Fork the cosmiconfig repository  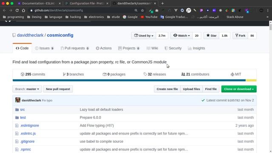tap(240, 36)
